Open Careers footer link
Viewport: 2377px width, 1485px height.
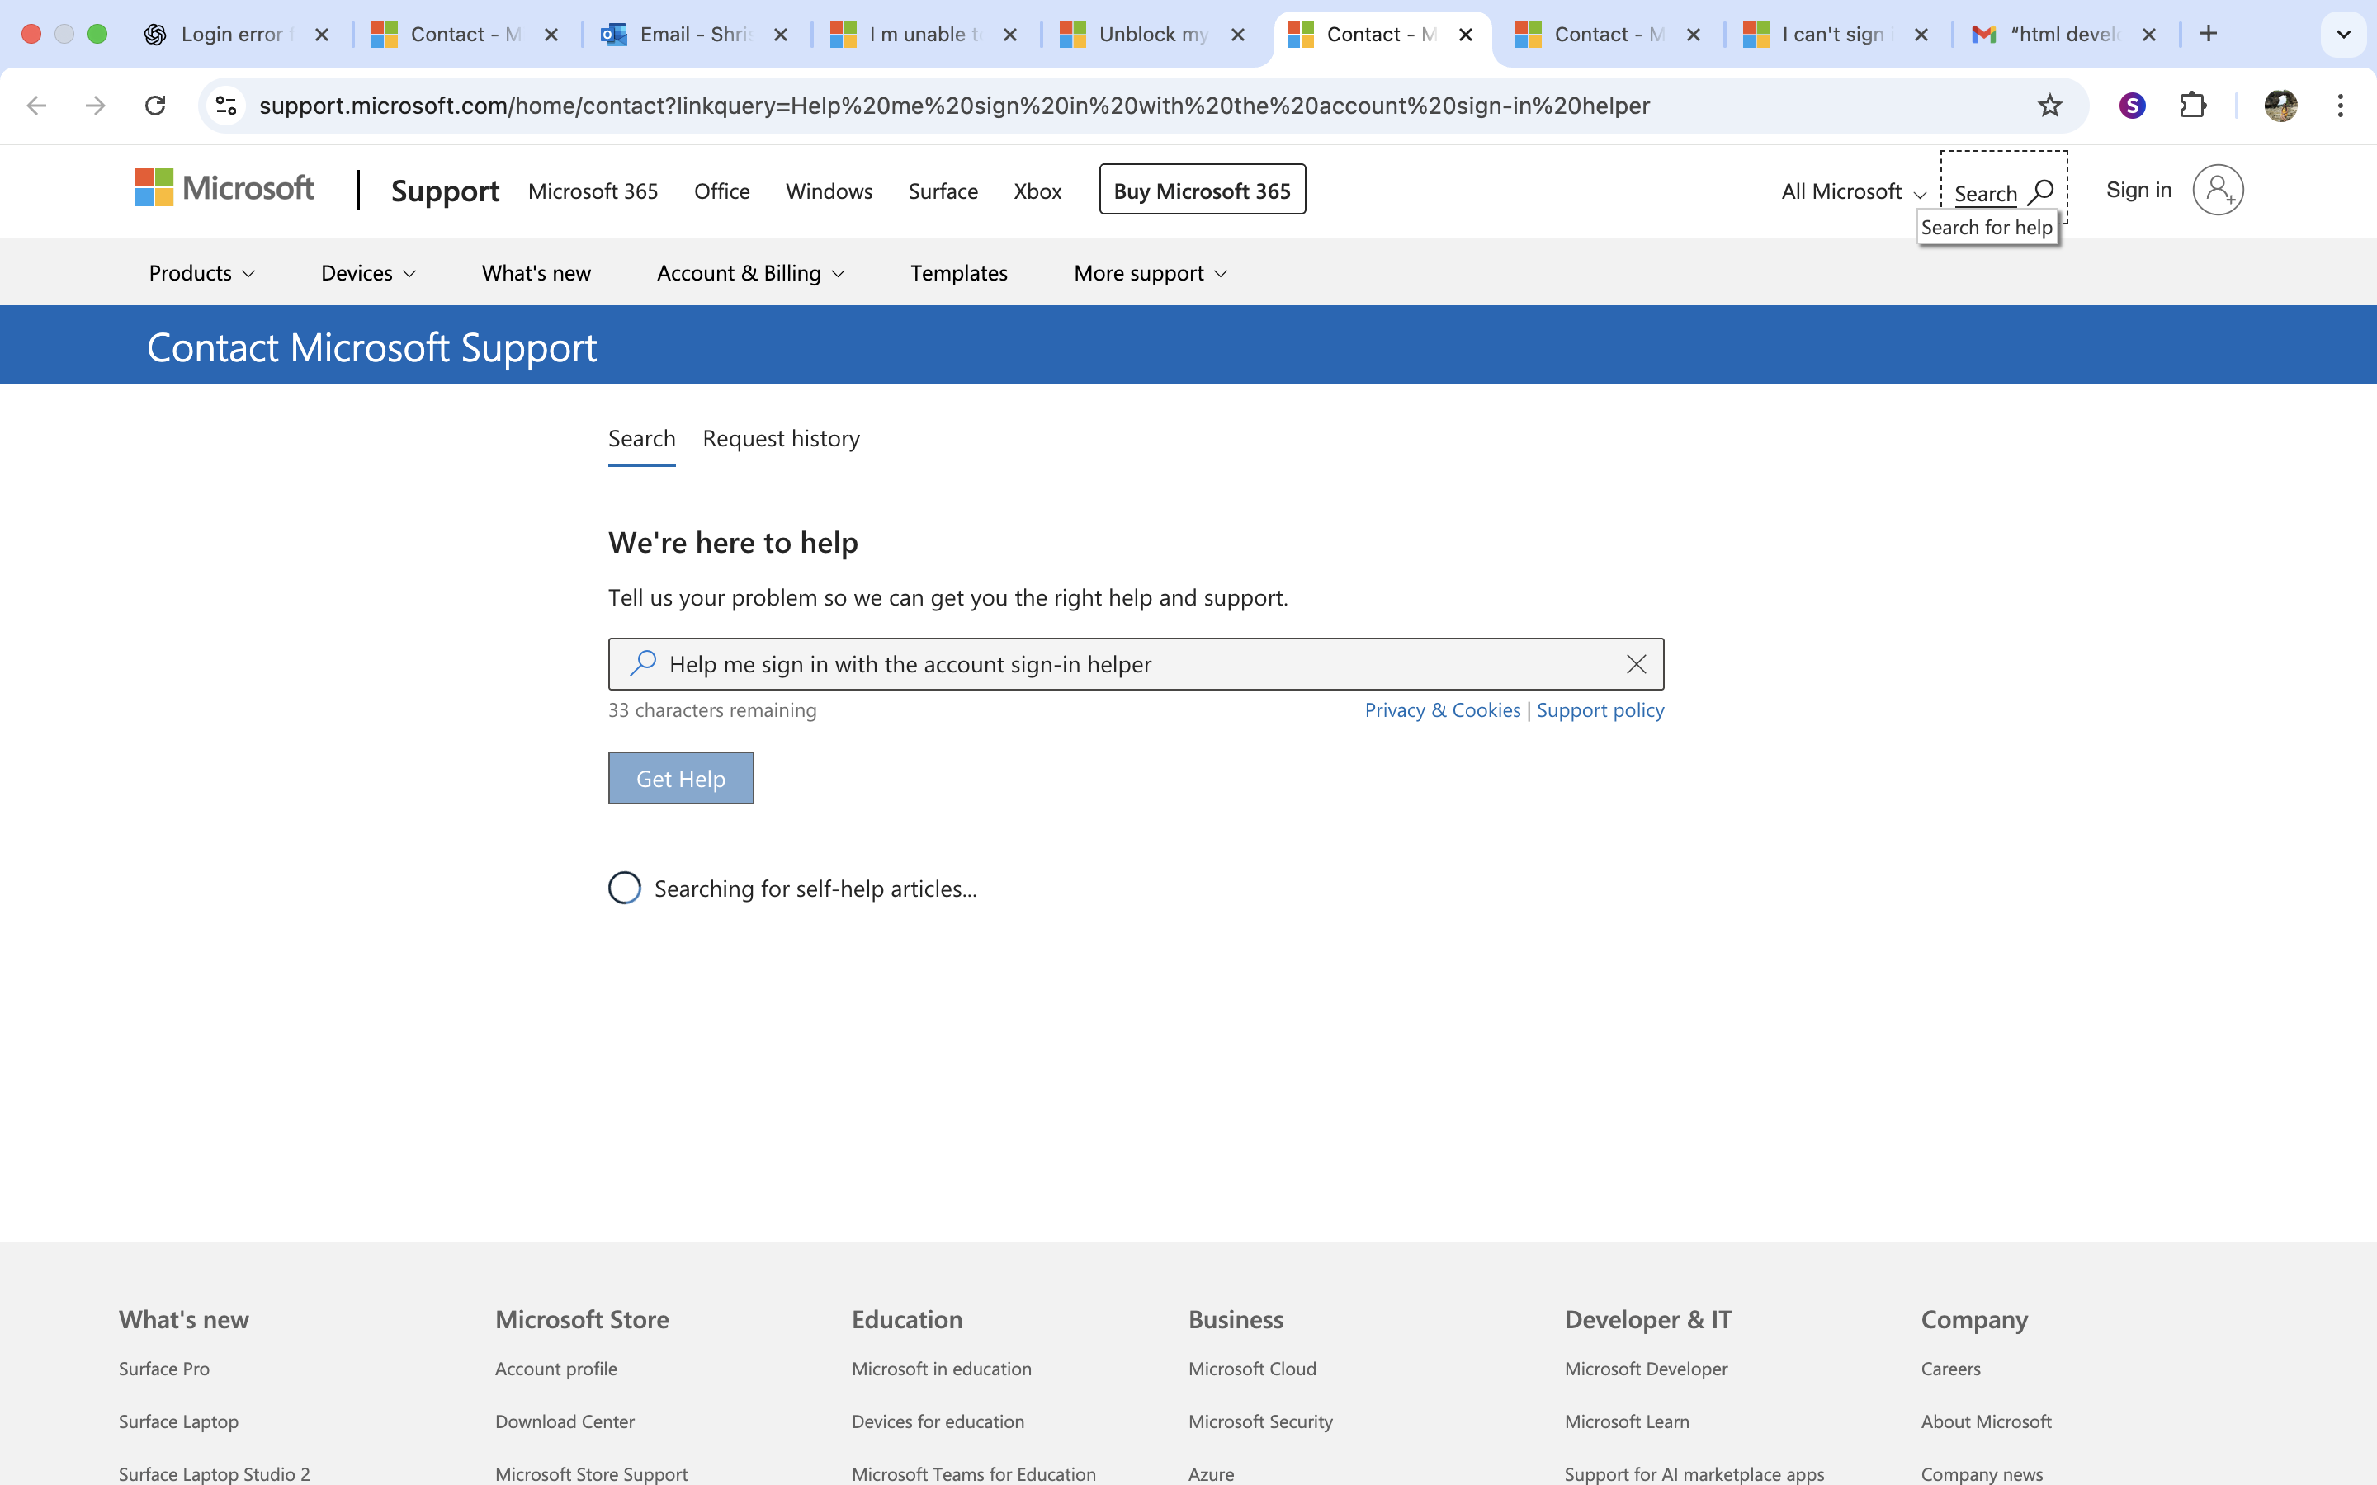coord(1951,1368)
